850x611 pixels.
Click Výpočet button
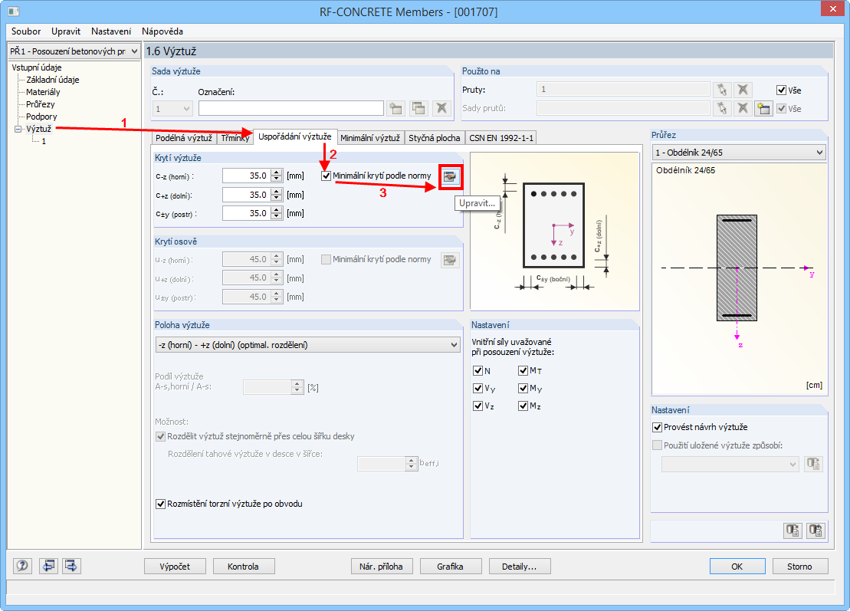coord(175,566)
